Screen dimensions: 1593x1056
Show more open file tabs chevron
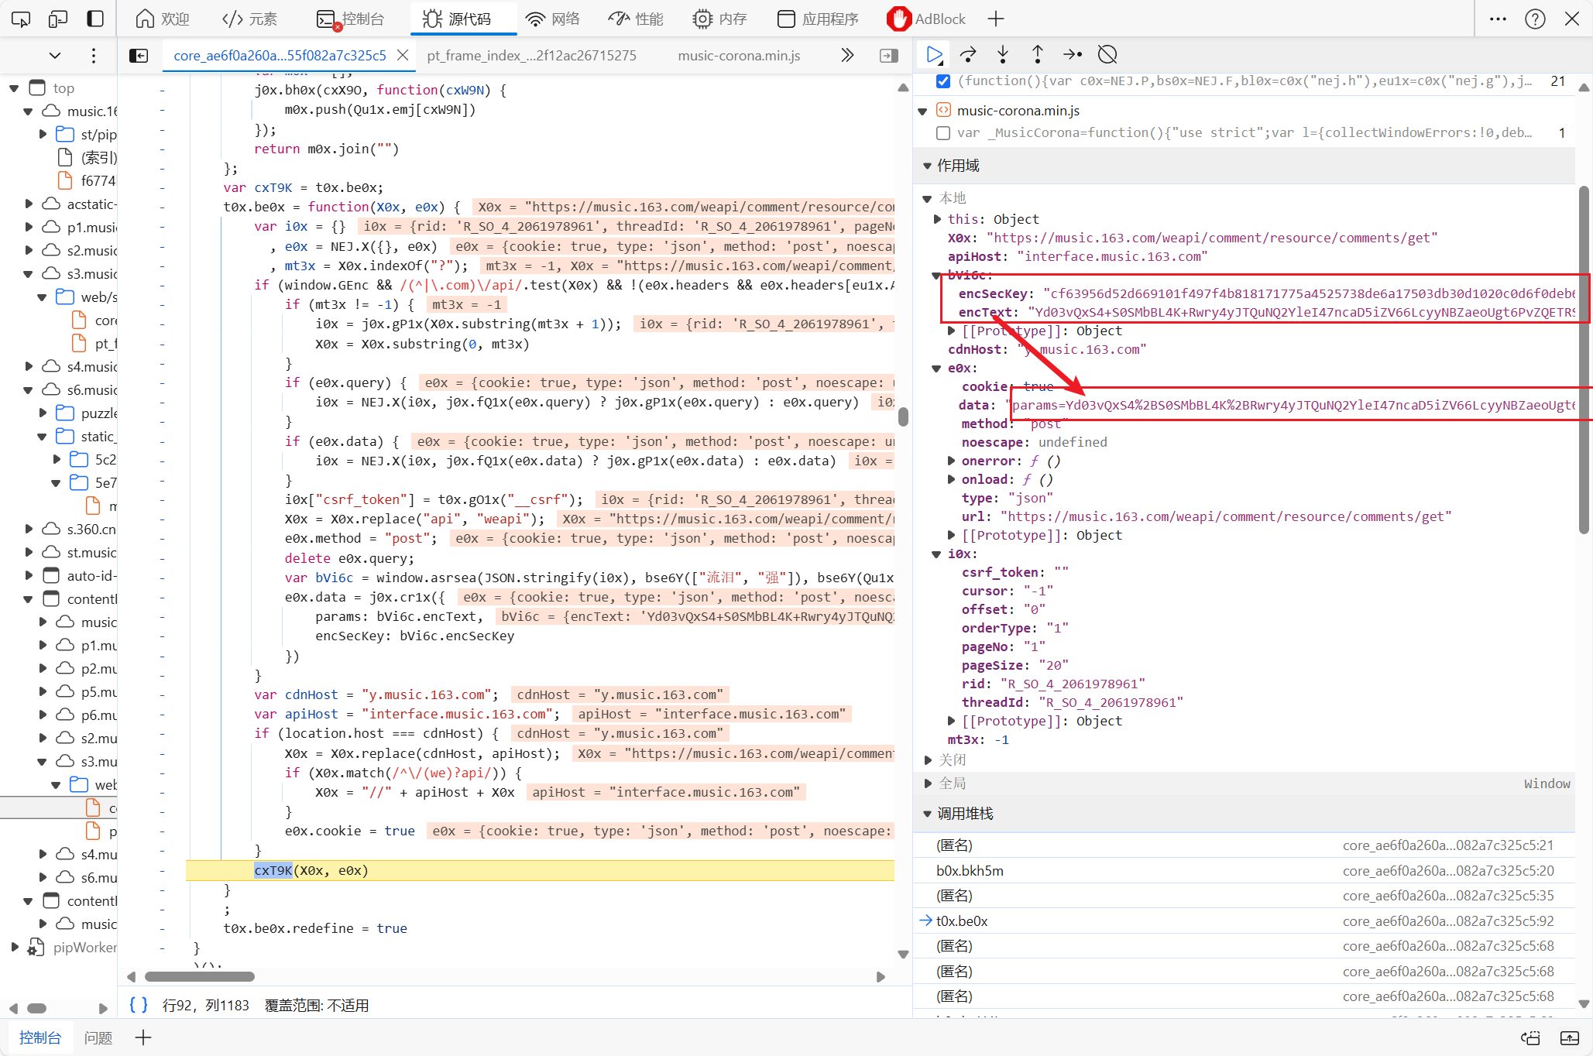click(847, 55)
